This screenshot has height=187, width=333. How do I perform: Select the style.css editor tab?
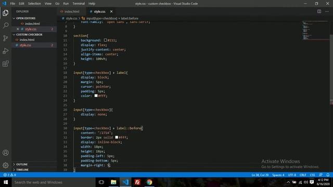tap(99, 11)
